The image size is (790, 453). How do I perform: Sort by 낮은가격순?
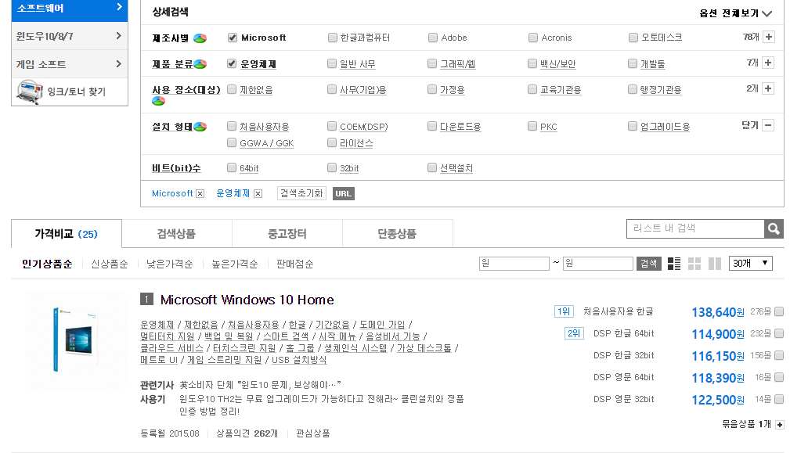[169, 264]
